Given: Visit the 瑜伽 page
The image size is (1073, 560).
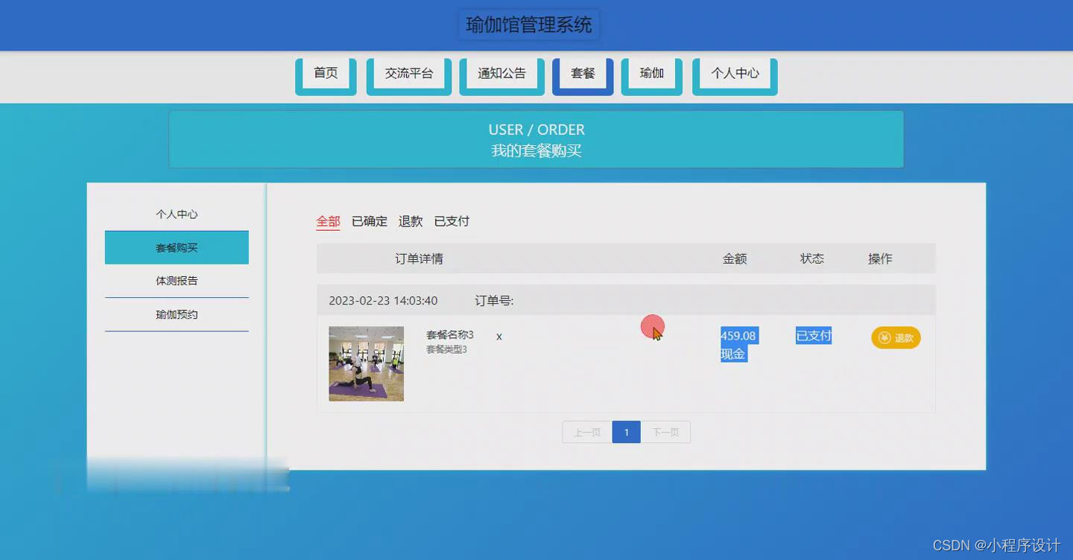Looking at the screenshot, I should tap(651, 73).
